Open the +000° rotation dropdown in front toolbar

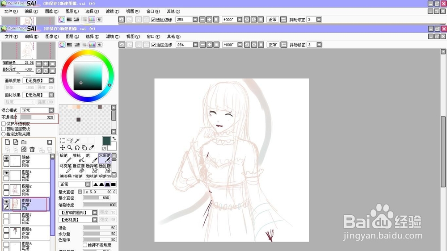pyautogui.click(x=240, y=45)
